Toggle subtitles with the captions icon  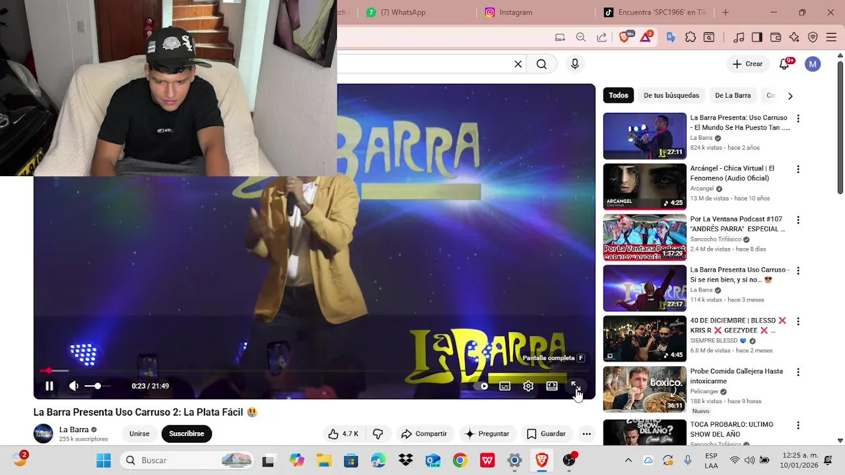coord(505,387)
